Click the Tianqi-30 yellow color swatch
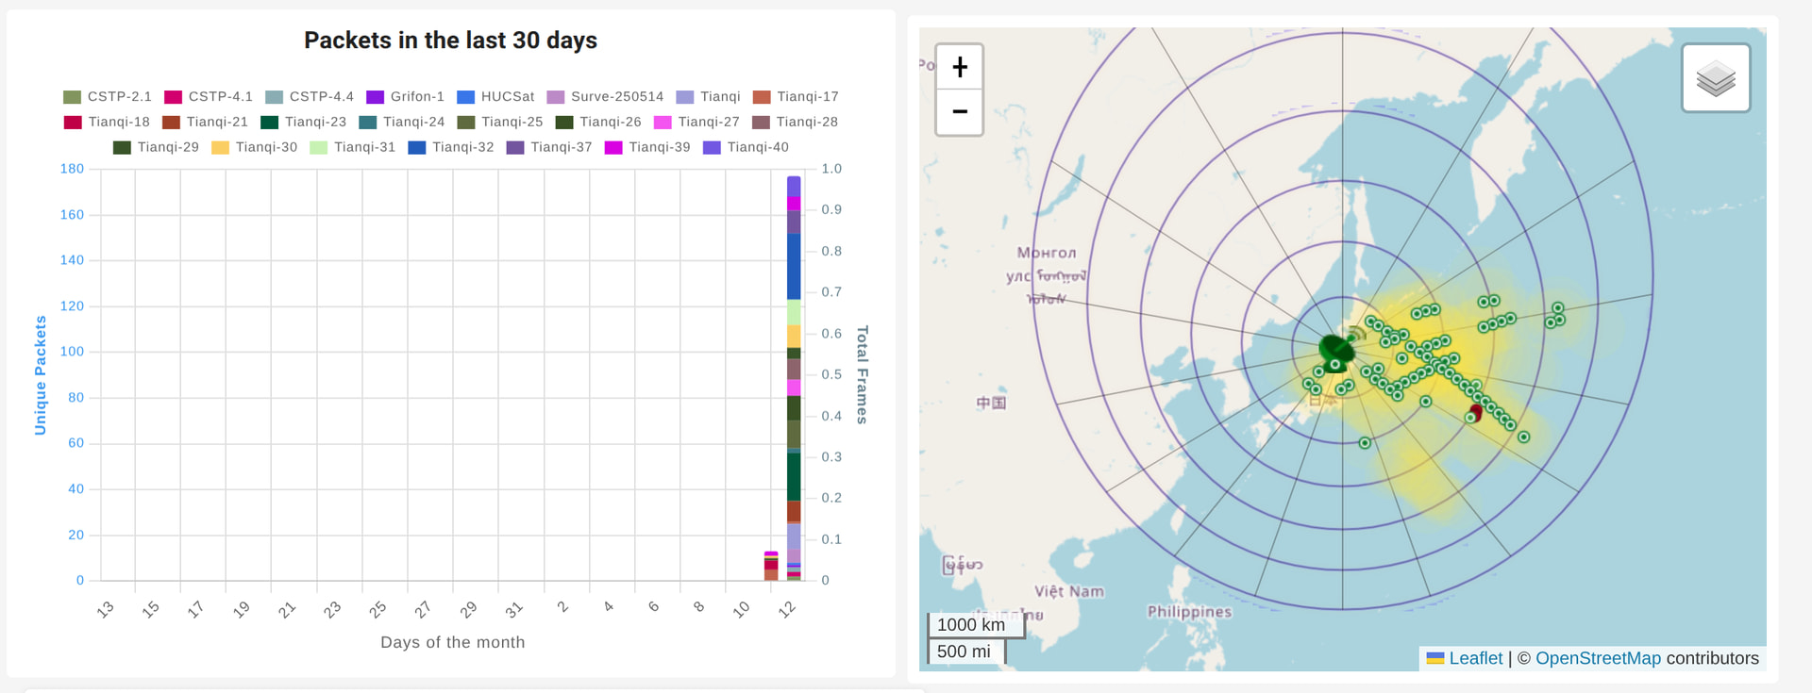Viewport: 1812px width, 693px height. click(x=220, y=148)
